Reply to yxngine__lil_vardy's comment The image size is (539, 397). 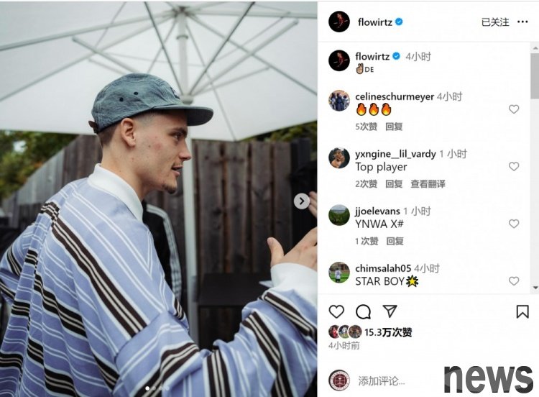pyautogui.click(x=394, y=184)
